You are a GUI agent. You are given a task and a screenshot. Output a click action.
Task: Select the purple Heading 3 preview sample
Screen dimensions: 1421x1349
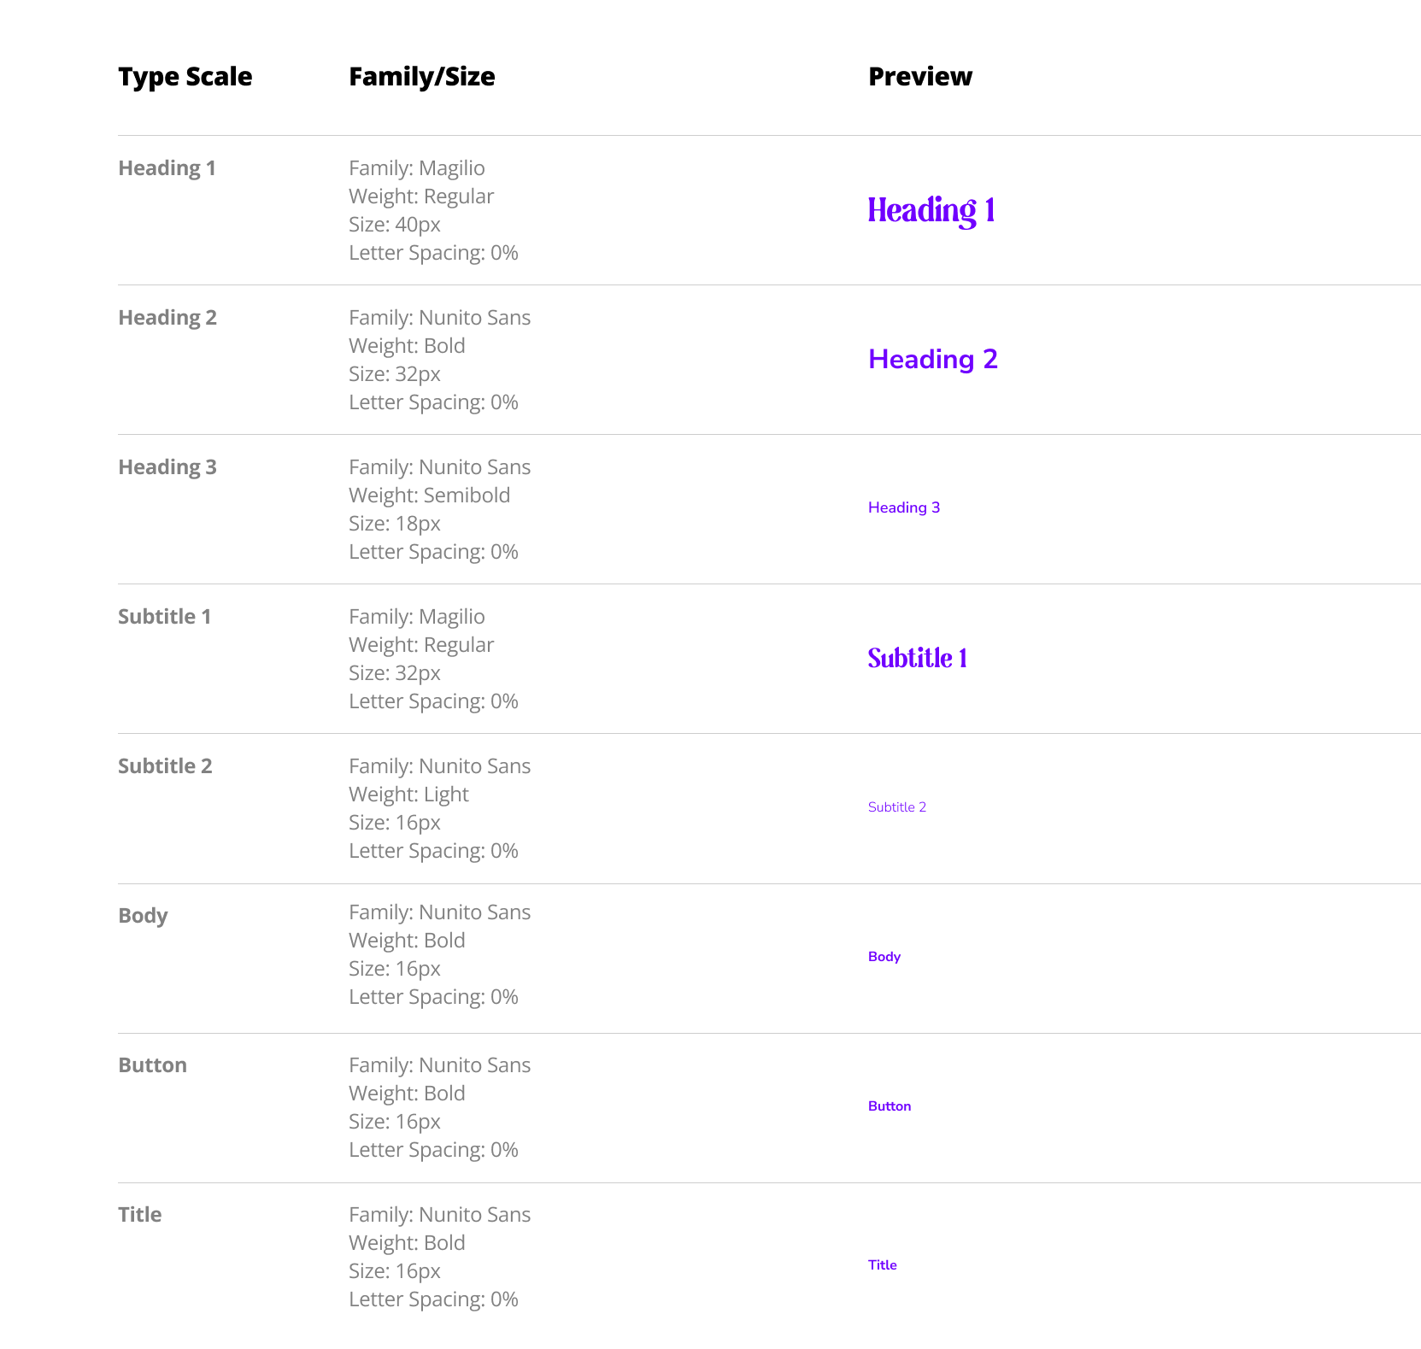[x=903, y=507]
